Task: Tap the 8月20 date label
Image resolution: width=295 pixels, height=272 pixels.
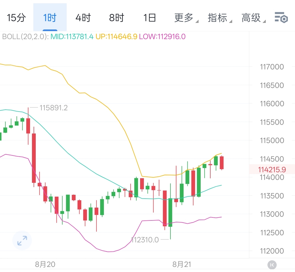Action: (45, 264)
